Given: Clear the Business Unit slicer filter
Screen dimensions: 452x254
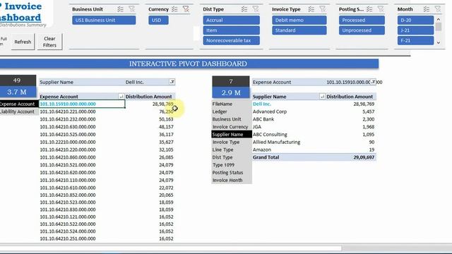Looking at the screenshot, I should point(132,9).
